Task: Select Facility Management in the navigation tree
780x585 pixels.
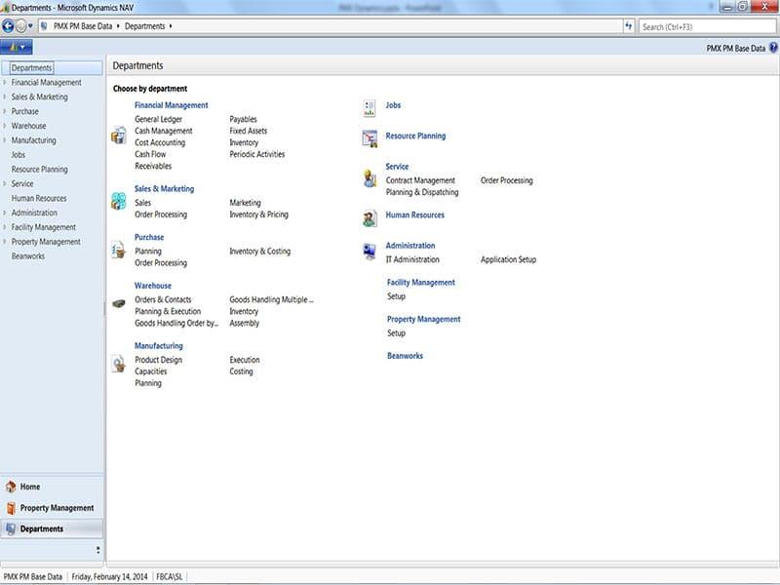Action: (44, 227)
